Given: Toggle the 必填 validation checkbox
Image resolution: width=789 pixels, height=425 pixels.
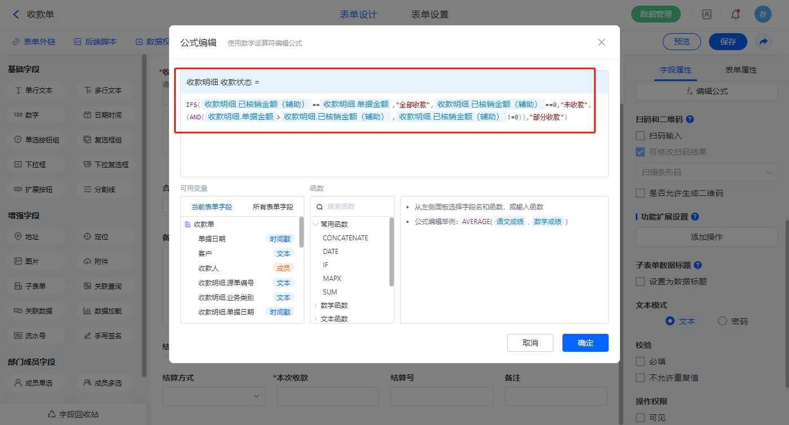Looking at the screenshot, I should coord(640,361).
